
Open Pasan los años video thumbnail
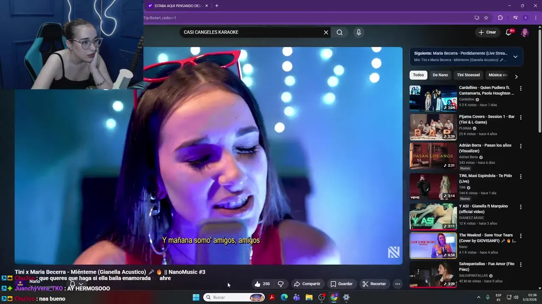433,155
